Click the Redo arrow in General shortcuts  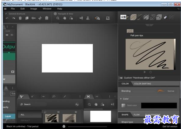coord(14,18)
